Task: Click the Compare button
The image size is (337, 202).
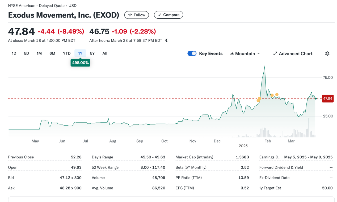Action: point(168,15)
